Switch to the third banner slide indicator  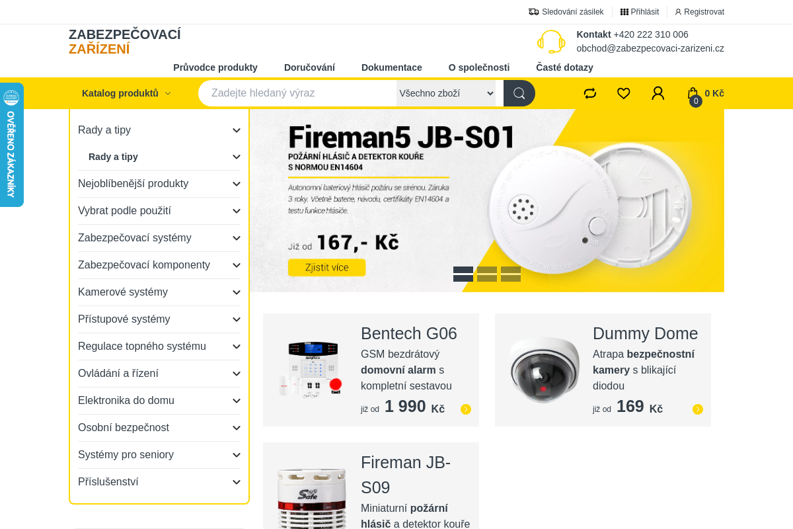click(x=511, y=274)
